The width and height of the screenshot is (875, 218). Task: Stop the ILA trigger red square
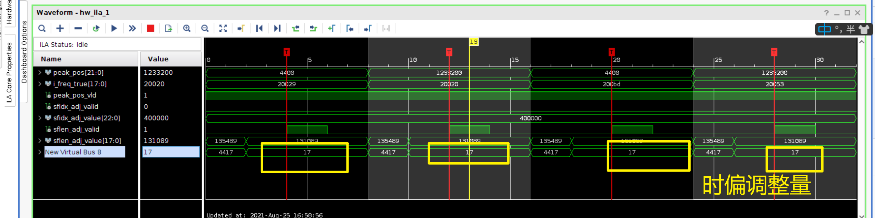[150, 28]
